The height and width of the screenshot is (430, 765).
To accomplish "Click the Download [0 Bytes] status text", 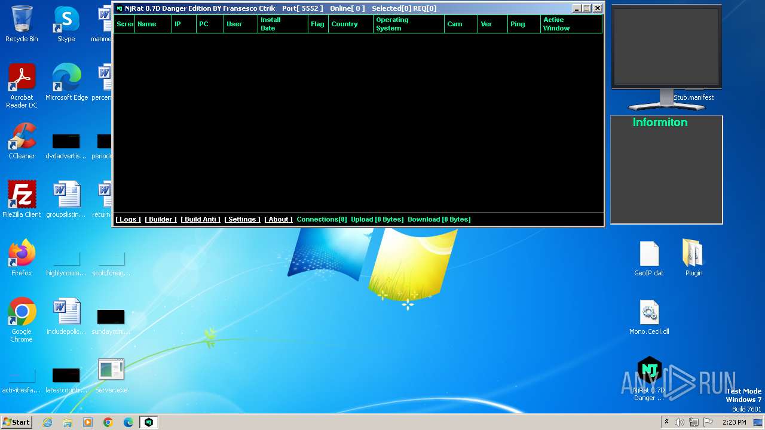I will pyautogui.click(x=439, y=219).
